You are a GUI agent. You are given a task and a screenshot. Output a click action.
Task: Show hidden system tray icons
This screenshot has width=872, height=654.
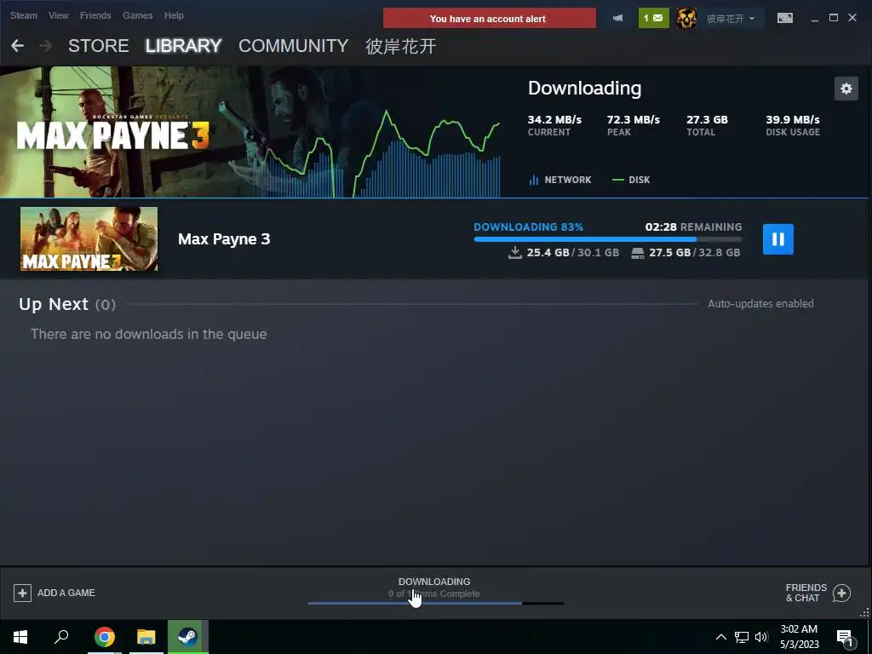tap(720, 637)
